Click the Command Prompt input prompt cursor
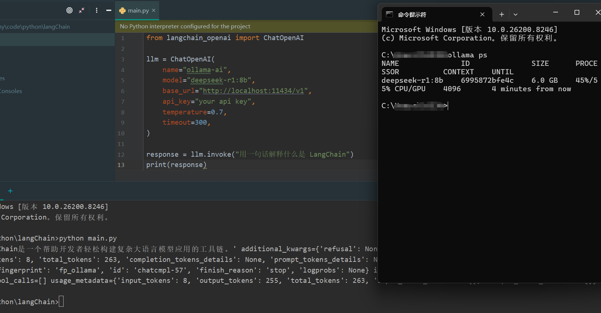 pyautogui.click(x=448, y=106)
